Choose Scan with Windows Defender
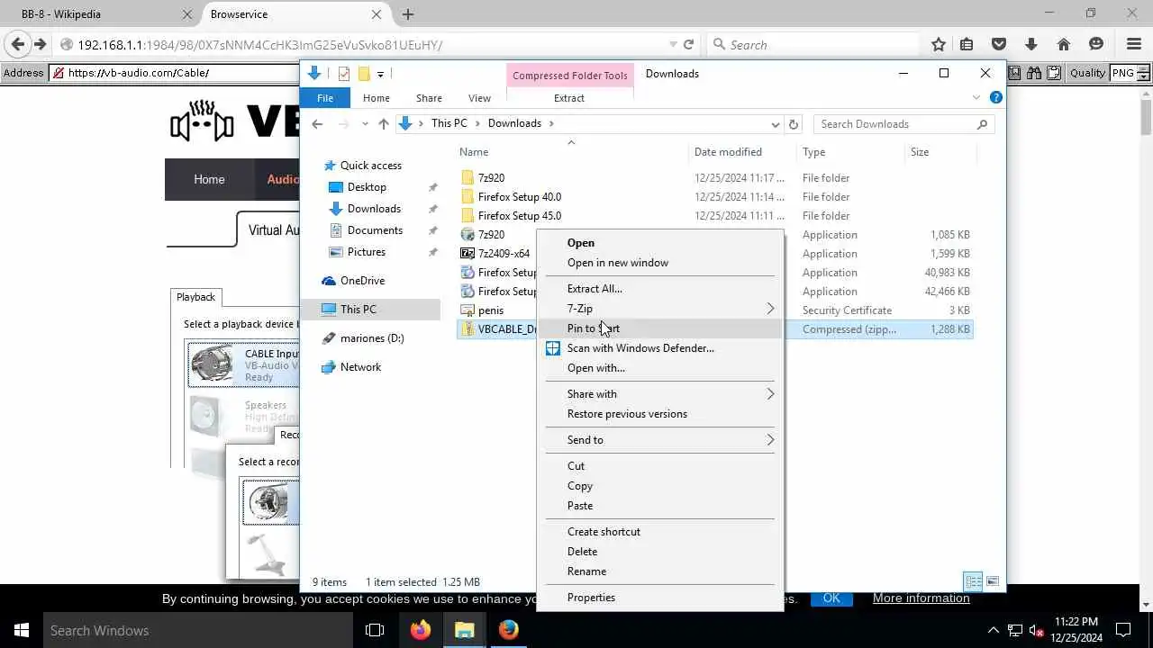The width and height of the screenshot is (1153, 648). [x=661, y=348]
